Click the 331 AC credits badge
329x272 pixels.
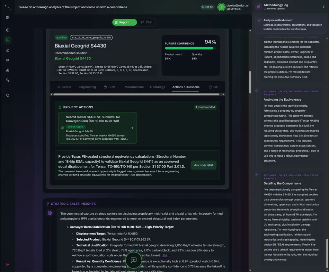pyautogui.click(x=207, y=7)
